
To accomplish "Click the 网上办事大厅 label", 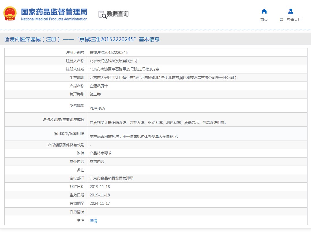I will pyautogui.click(x=290, y=20).
